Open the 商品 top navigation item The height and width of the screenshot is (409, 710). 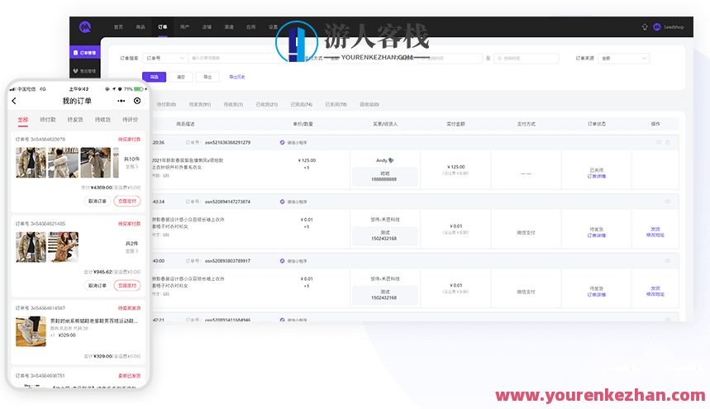point(141,27)
